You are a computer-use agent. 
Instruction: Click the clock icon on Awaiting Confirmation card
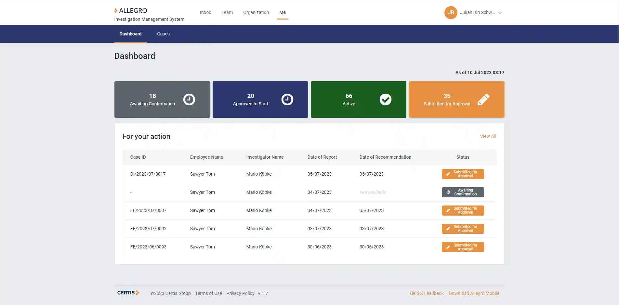pyautogui.click(x=189, y=99)
